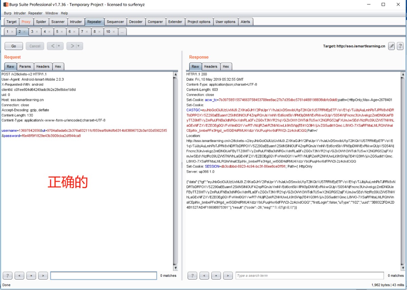Close Repeater tab 7 via its x

click(x=86, y=32)
